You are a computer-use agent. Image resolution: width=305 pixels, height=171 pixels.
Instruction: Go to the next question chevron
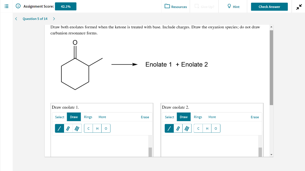[x=54, y=19]
